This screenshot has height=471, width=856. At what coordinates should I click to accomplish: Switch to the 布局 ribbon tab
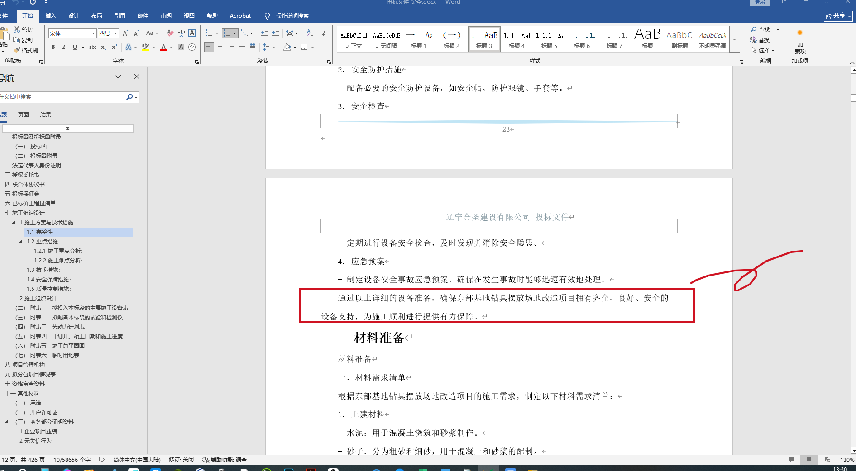[x=97, y=16]
